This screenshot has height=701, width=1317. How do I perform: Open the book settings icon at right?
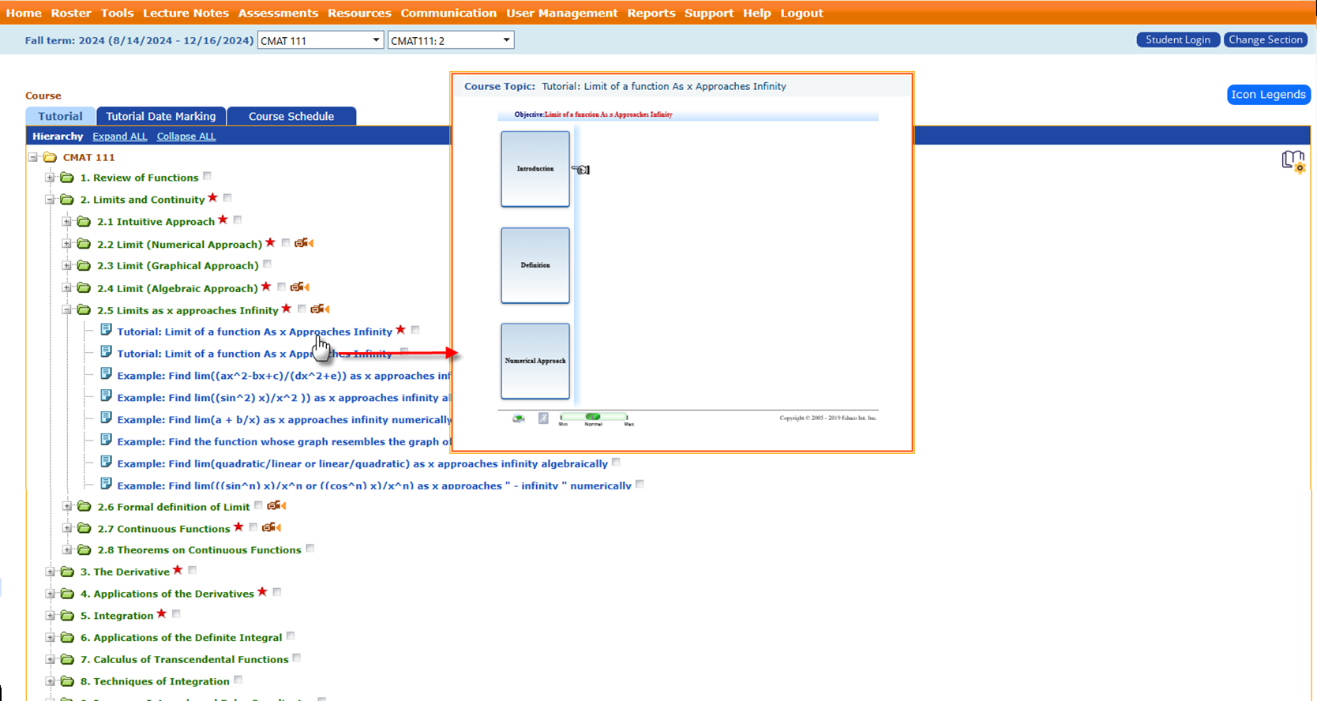click(x=1293, y=161)
